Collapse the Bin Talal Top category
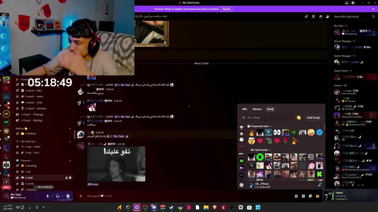378x212 pixels. pos(27,142)
